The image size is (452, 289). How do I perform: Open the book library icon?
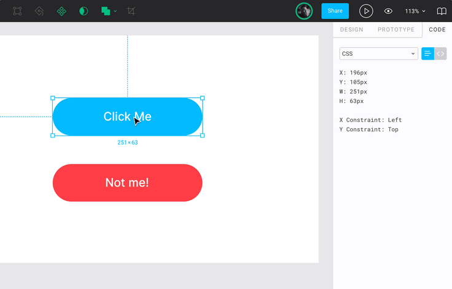442,11
